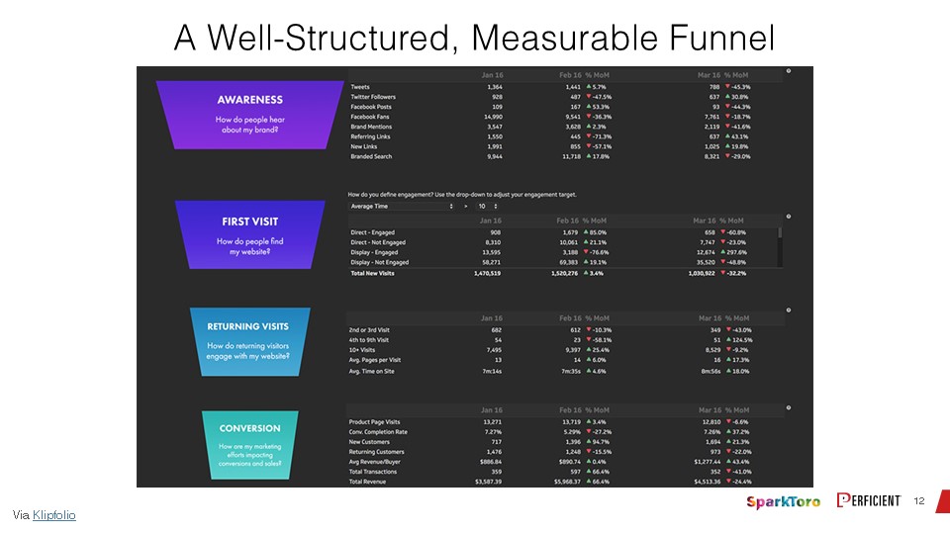The width and height of the screenshot is (950, 534).
Task: Open the Returning Visits table options dot
Action: point(789,310)
